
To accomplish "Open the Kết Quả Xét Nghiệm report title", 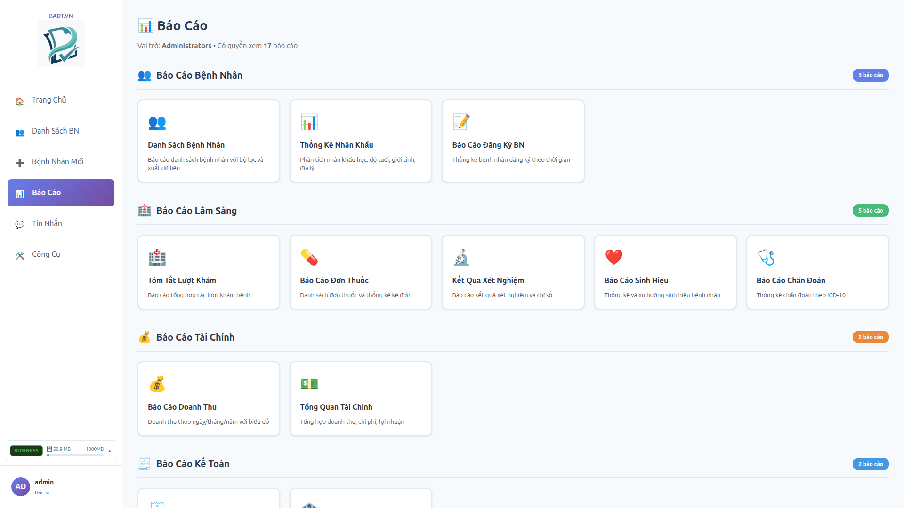I will (488, 280).
